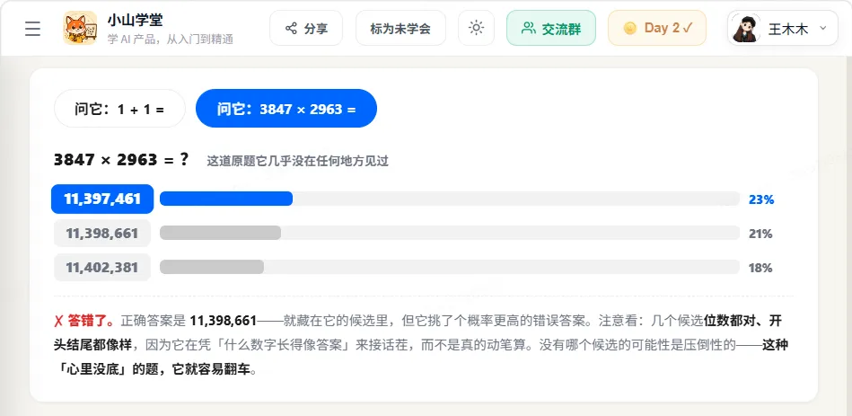Image resolution: width=852 pixels, height=416 pixels.
Task: Select the 问它：3847 × 2963 = tab
Action: click(286, 108)
